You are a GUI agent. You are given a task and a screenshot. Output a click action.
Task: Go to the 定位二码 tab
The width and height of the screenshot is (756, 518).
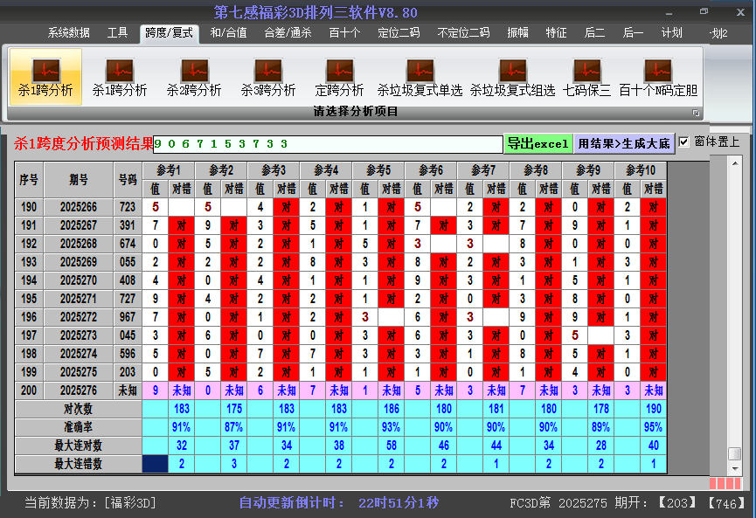pyautogui.click(x=399, y=33)
